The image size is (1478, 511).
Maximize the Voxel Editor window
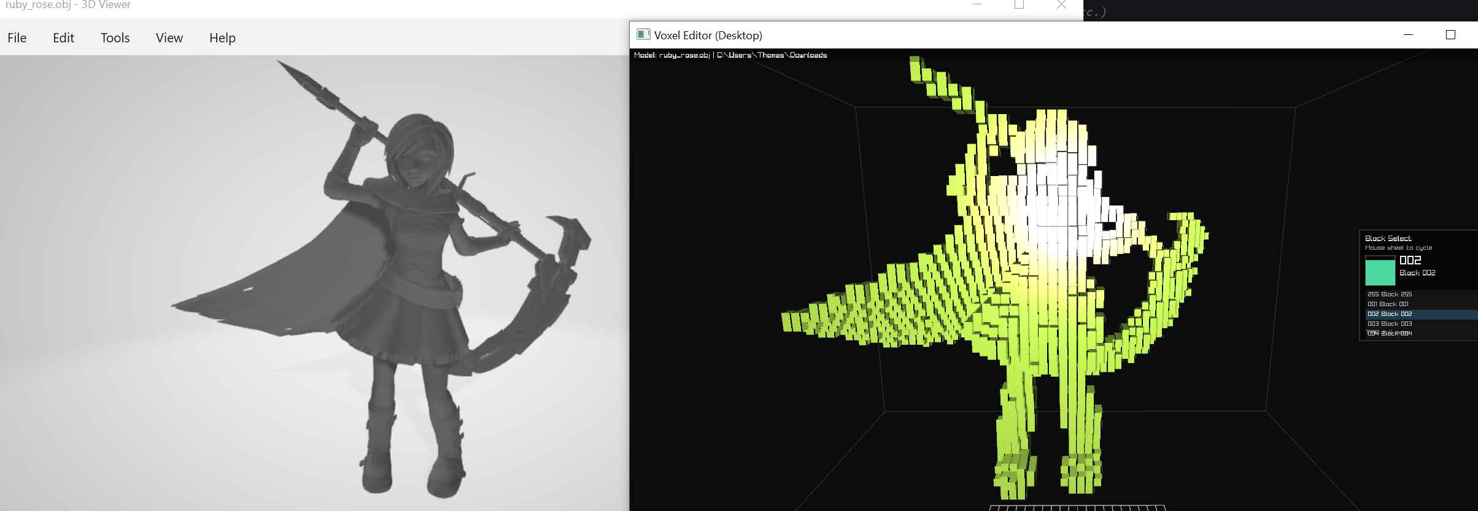tap(1451, 35)
